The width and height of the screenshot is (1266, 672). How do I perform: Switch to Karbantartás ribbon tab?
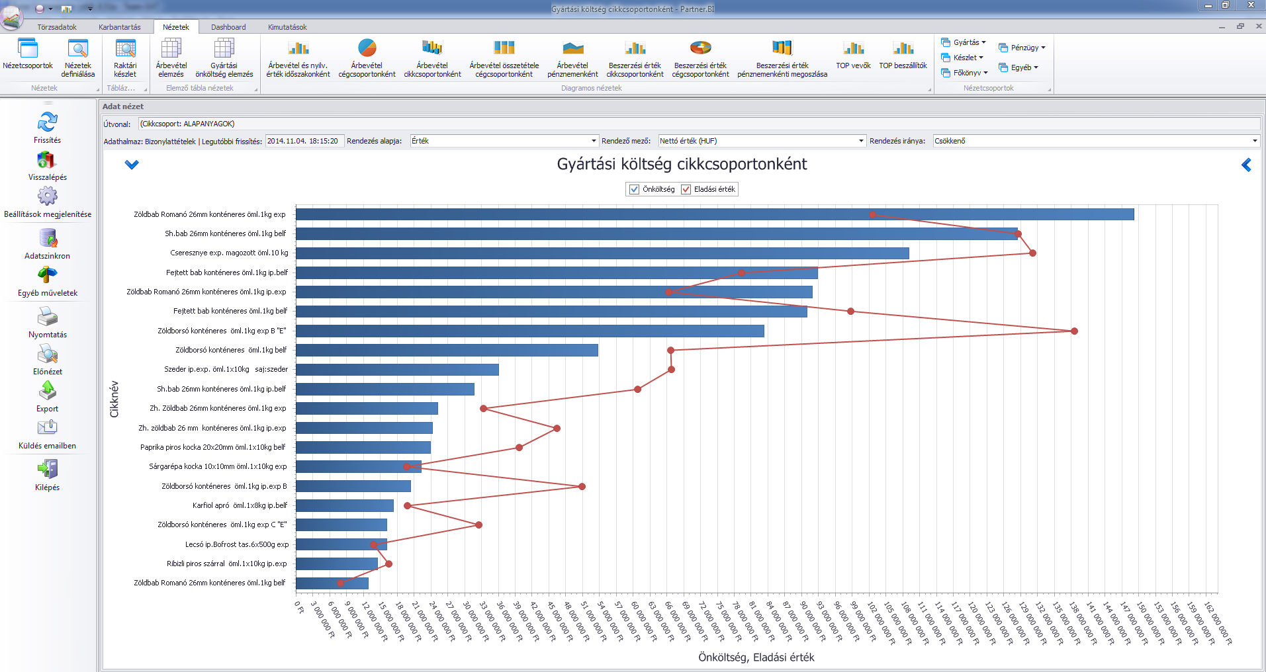click(x=120, y=27)
